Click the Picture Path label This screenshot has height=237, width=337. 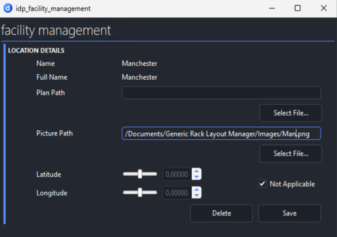55,134
